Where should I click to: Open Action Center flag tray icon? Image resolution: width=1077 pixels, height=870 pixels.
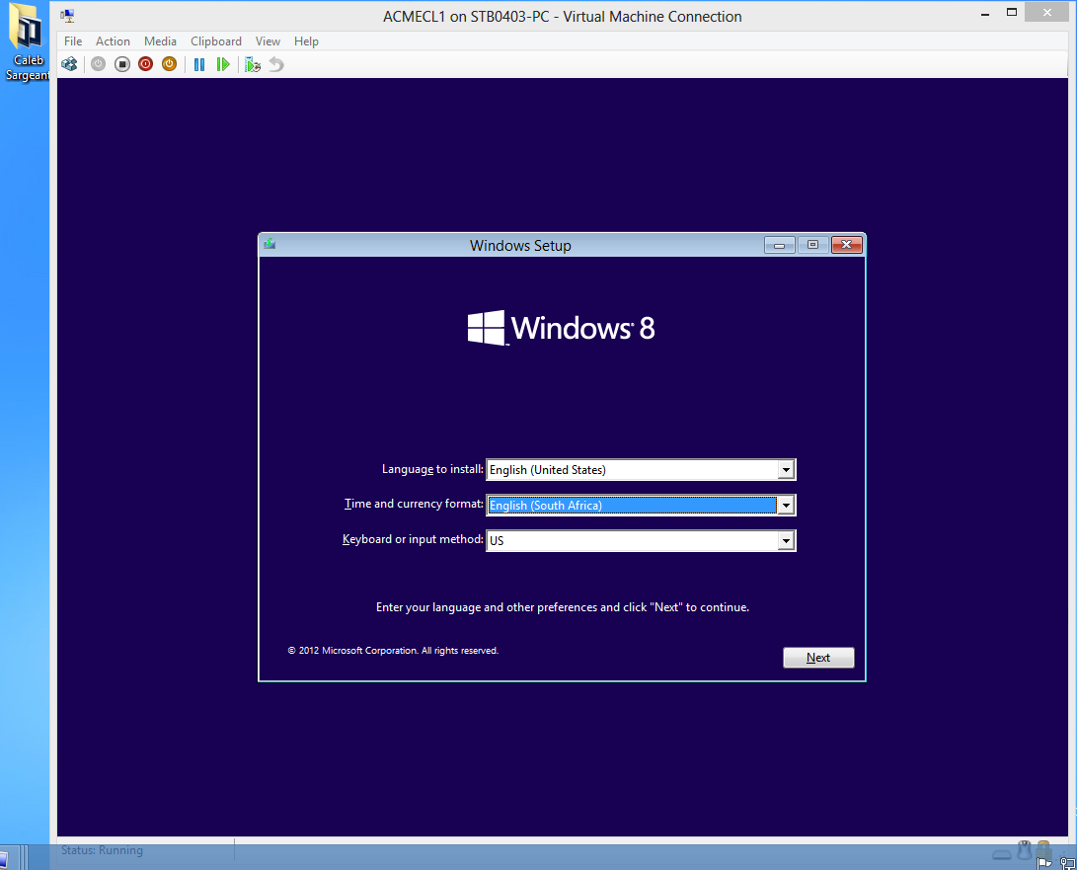1044,863
